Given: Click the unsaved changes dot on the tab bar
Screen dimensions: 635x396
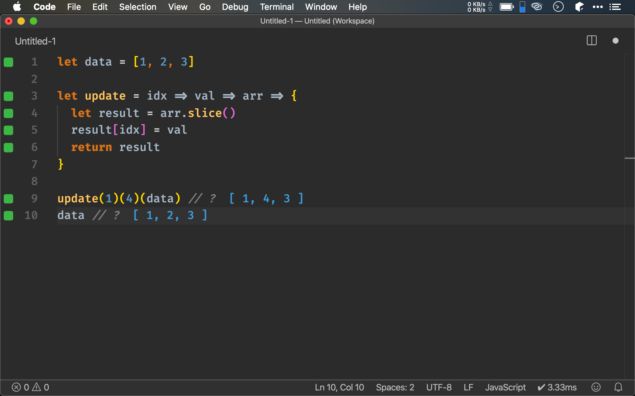Looking at the screenshot, I should click(615, 41).
